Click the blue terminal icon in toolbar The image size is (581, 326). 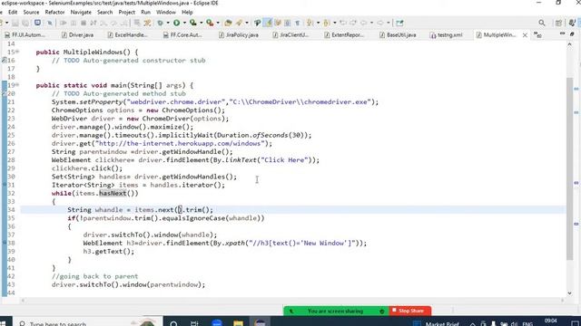click(x=37, y=23)
